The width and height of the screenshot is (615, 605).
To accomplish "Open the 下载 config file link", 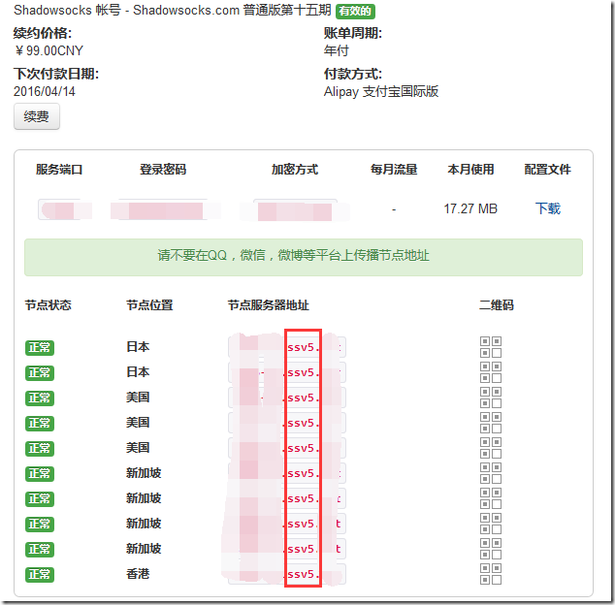I will (547, 208).
